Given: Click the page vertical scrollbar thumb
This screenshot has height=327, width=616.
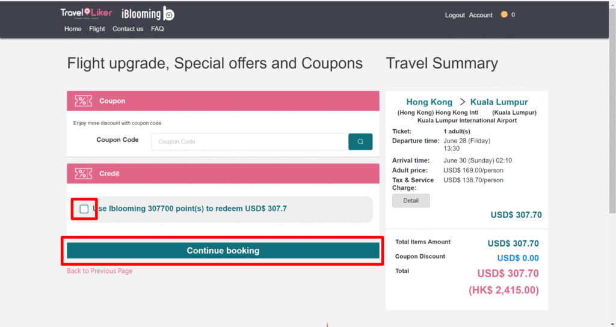Looking at the screenshot, I should [612, 111].
